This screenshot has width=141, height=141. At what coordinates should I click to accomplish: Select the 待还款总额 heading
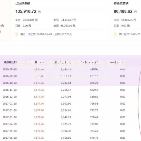[121, 3]
